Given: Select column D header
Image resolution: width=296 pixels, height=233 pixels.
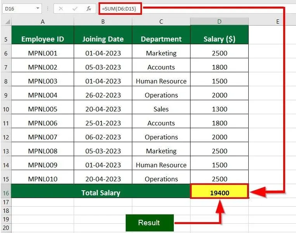Looking at the screenshot, I should [x=219, y=21].
